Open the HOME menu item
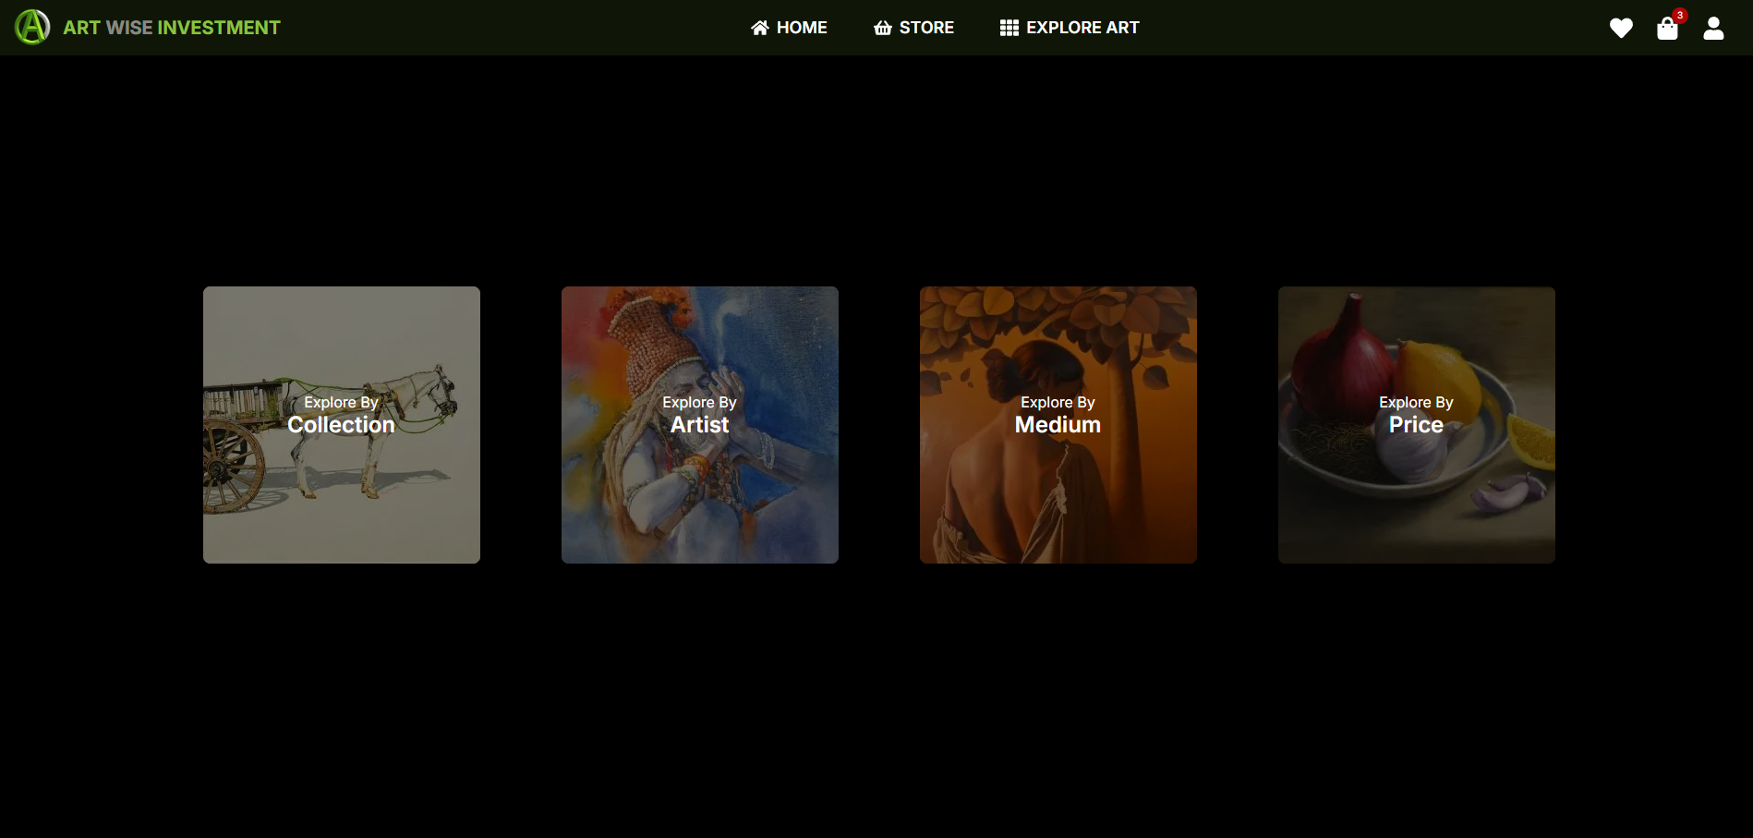The image size is (1753, 838). (x=802, y=27)
